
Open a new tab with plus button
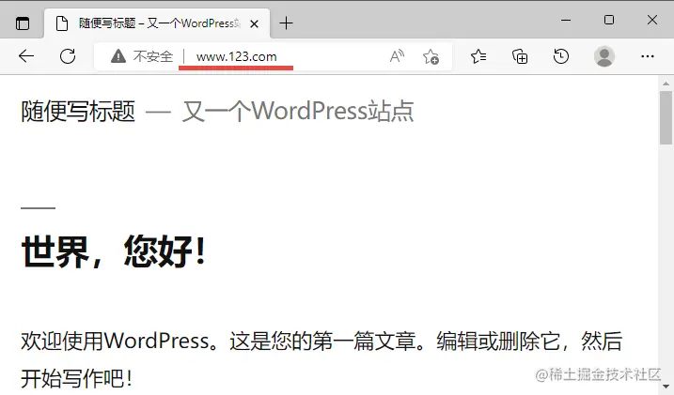tap(286, 23)
